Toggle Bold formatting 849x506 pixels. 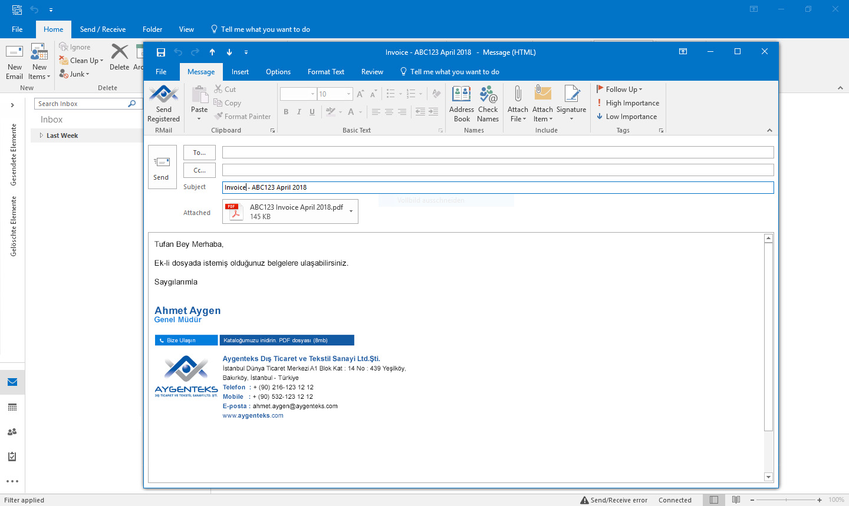[286, 112]
